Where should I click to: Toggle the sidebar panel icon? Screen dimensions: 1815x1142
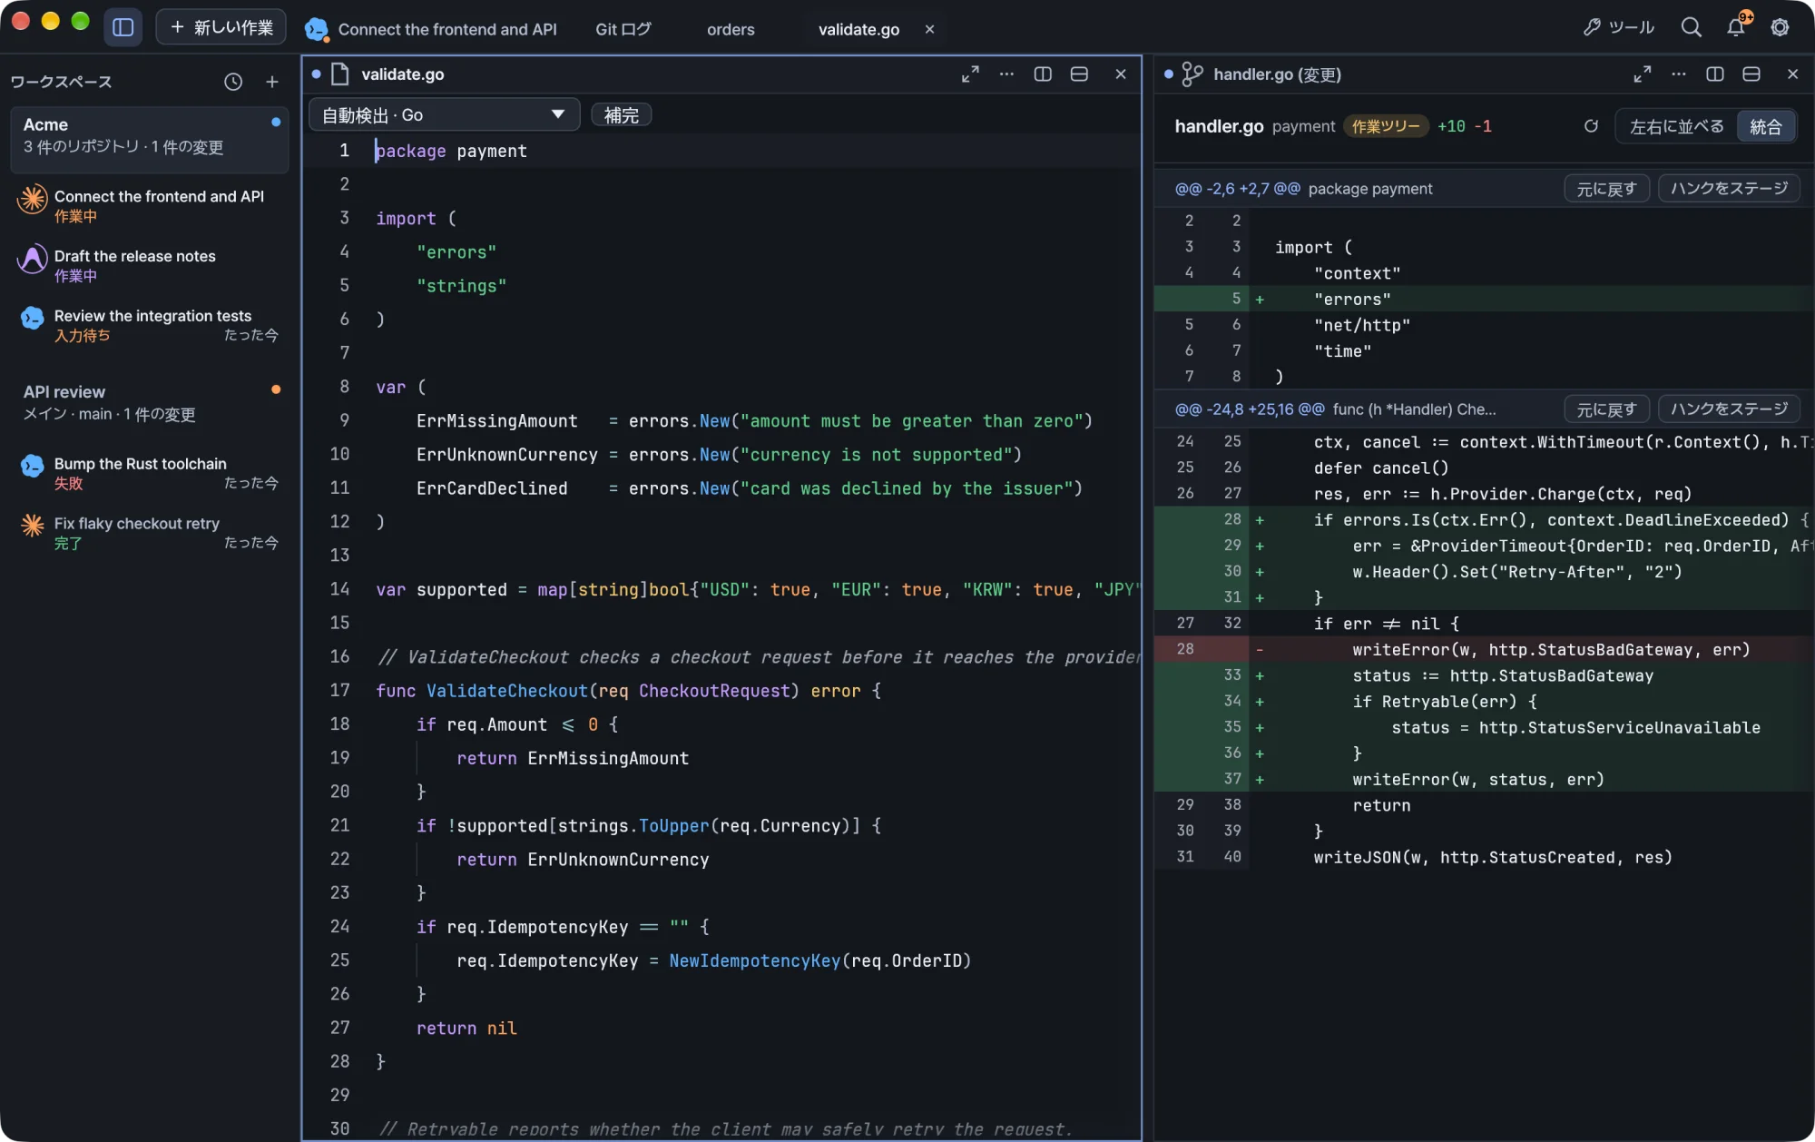pos(123,27)
